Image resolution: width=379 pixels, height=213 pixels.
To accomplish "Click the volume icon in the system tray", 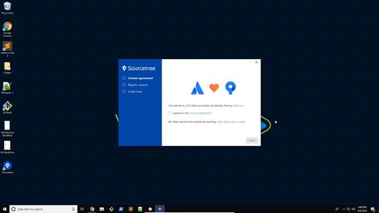I will click(354, 209).
